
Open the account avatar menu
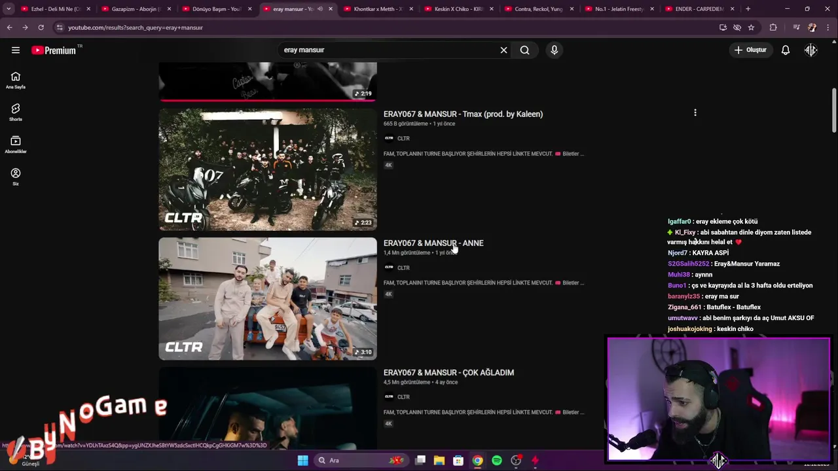[x=811, y=50]
